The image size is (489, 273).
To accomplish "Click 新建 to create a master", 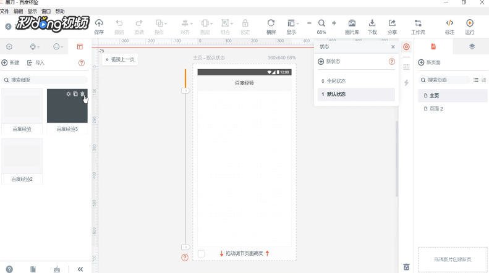I will coord(11,63).
